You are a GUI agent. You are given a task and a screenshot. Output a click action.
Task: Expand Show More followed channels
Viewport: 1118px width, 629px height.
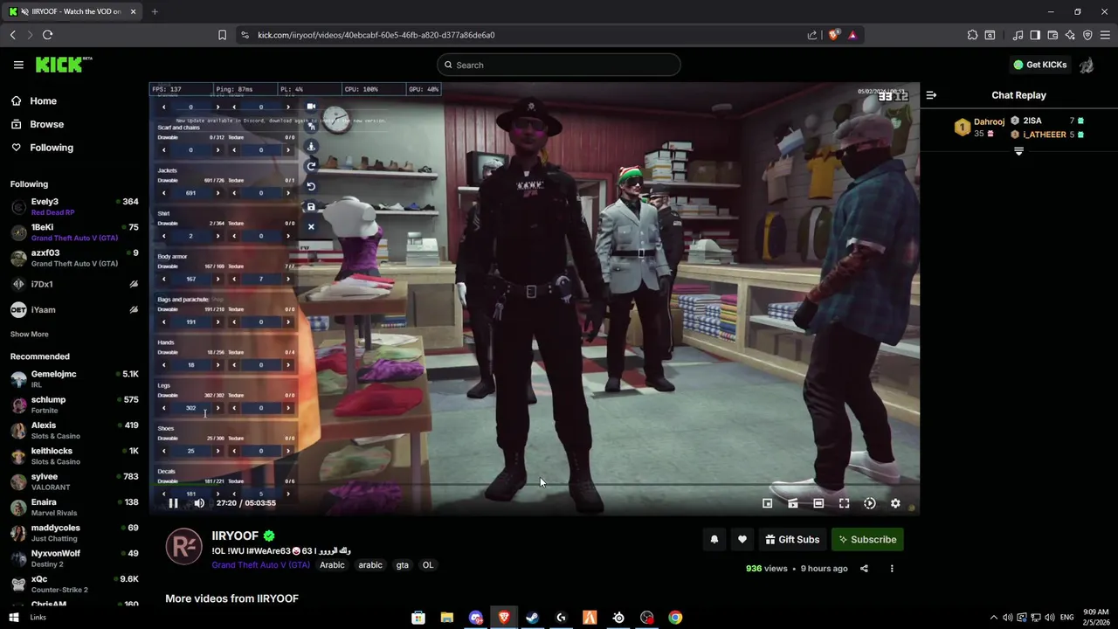[x=29, y=335]
